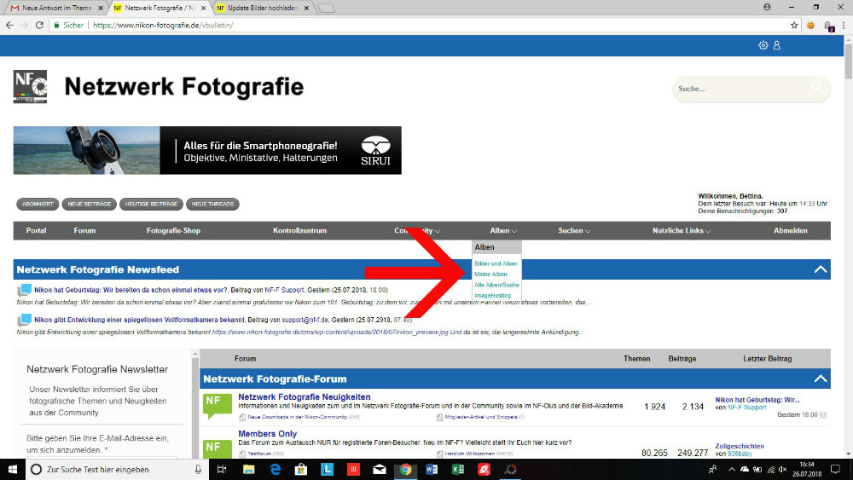Click NF icon for Netzwerk Fotografie Neuigkeiten forum
The image size is (853, 480).
217,406
